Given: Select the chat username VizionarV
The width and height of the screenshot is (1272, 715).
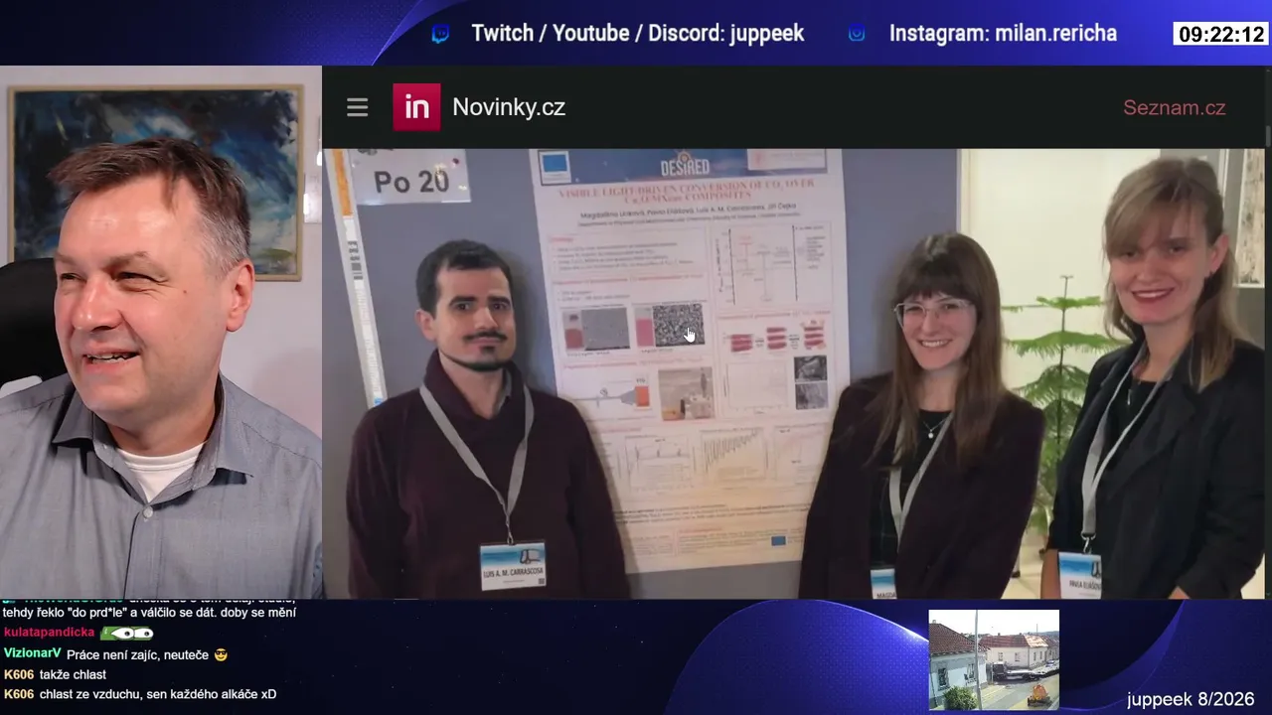Looking at the screenshot, I should pos(33,654).
